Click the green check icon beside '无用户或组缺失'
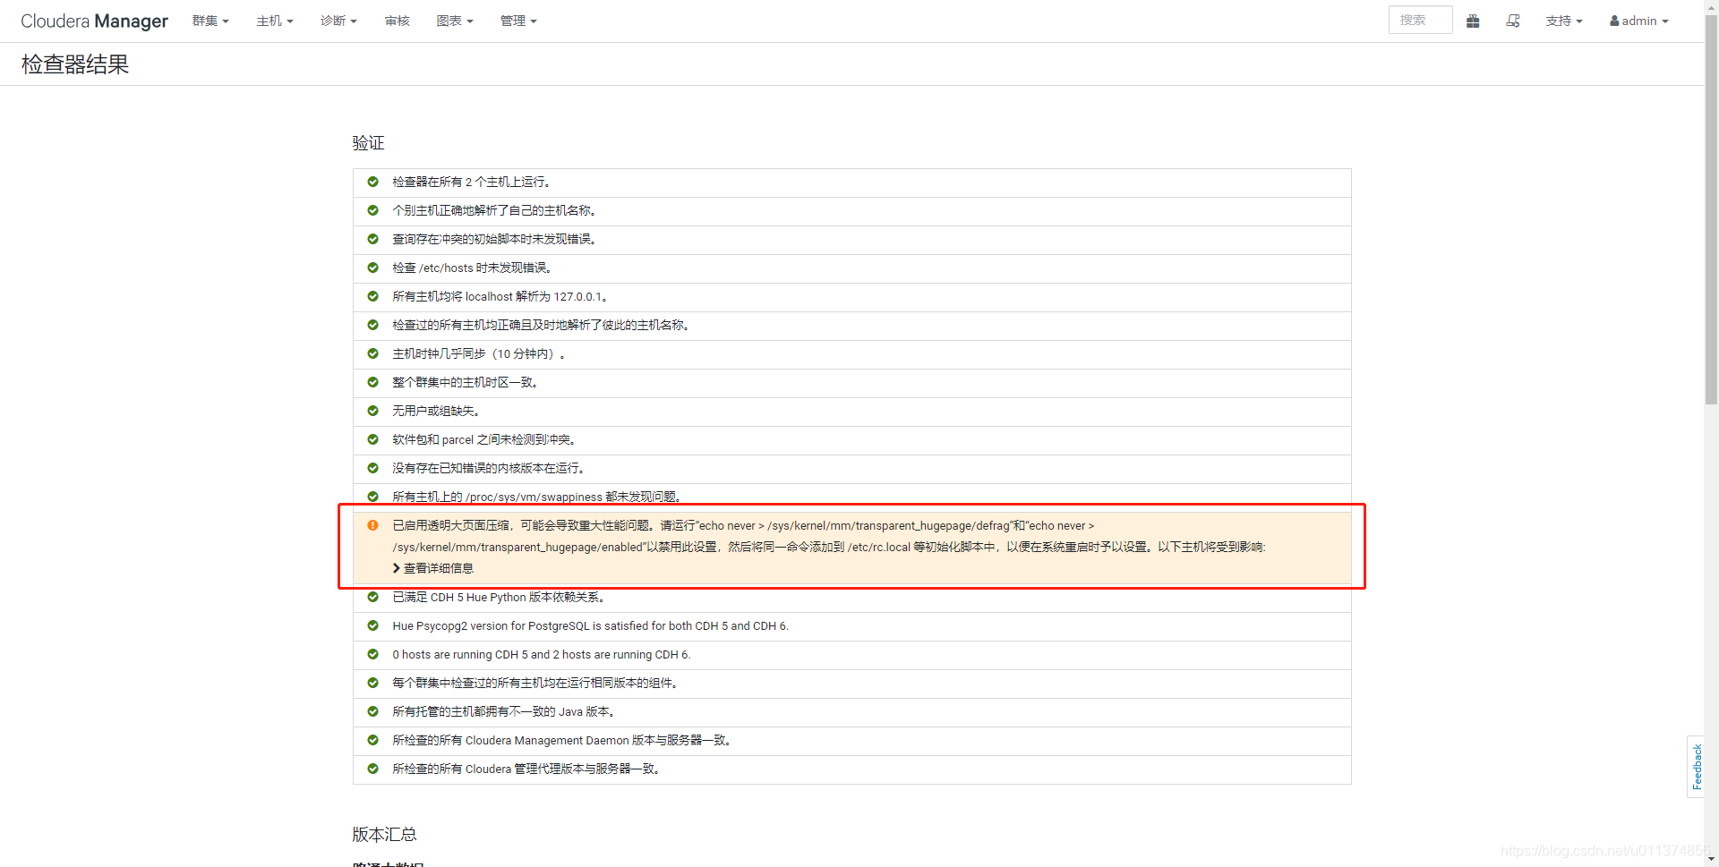The image size is (1719, 867). pyautogui.click(x=372, y=411)
